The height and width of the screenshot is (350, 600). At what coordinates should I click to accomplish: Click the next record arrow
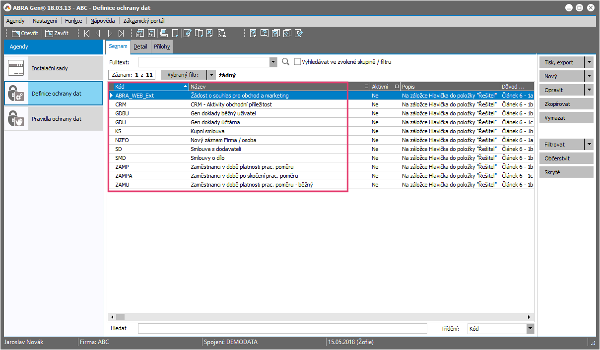click(110, 34)
